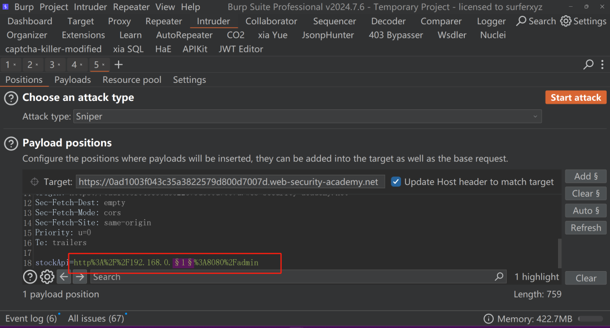This screenshot has height=328, width=610.
Task: Switch to the Comparer tab
Action: tap(441, 21)
